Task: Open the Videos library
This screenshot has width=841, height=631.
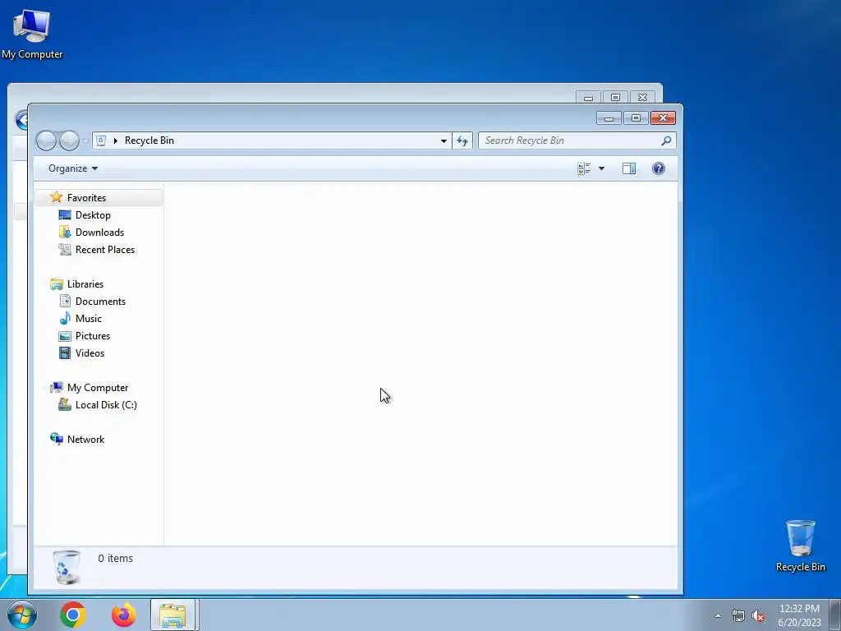Action: tap(90, 353)
